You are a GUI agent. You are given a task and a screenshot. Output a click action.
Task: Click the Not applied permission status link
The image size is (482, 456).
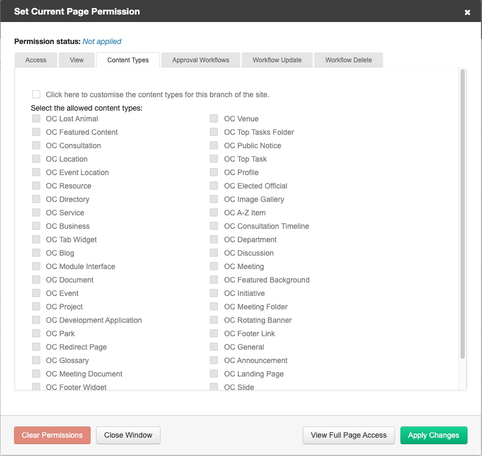coord(102,41)
